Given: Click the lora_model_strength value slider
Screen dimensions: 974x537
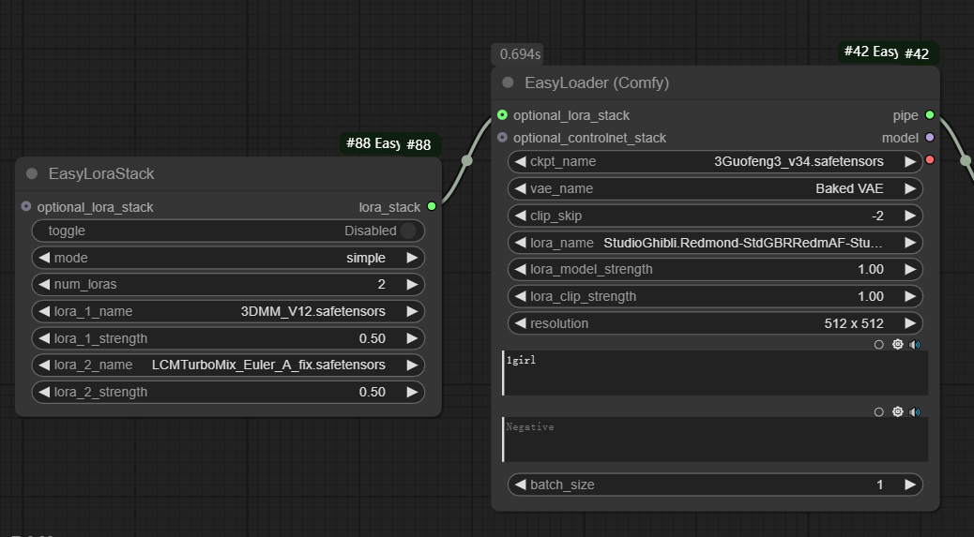Looking at the screenshot, I should (714, 269).
